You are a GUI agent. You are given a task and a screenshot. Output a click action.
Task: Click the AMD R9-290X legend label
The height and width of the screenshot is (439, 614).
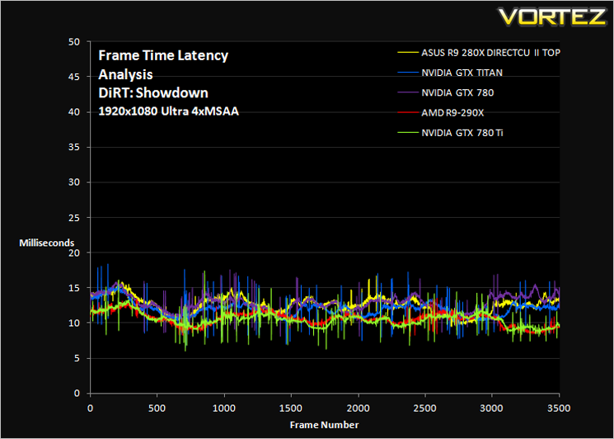click(x=452, y=113)
